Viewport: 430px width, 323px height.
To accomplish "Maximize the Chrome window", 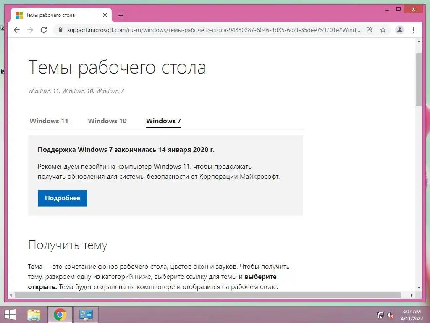I will tap(399, 9).
